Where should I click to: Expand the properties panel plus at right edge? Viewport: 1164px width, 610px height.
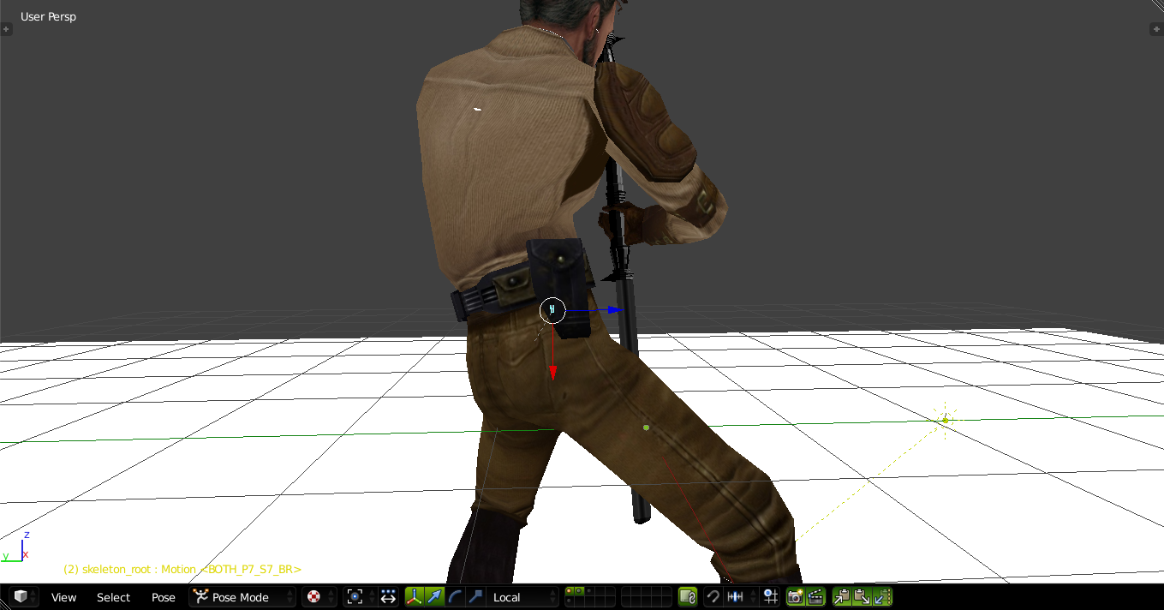[x=1155, y=29]
